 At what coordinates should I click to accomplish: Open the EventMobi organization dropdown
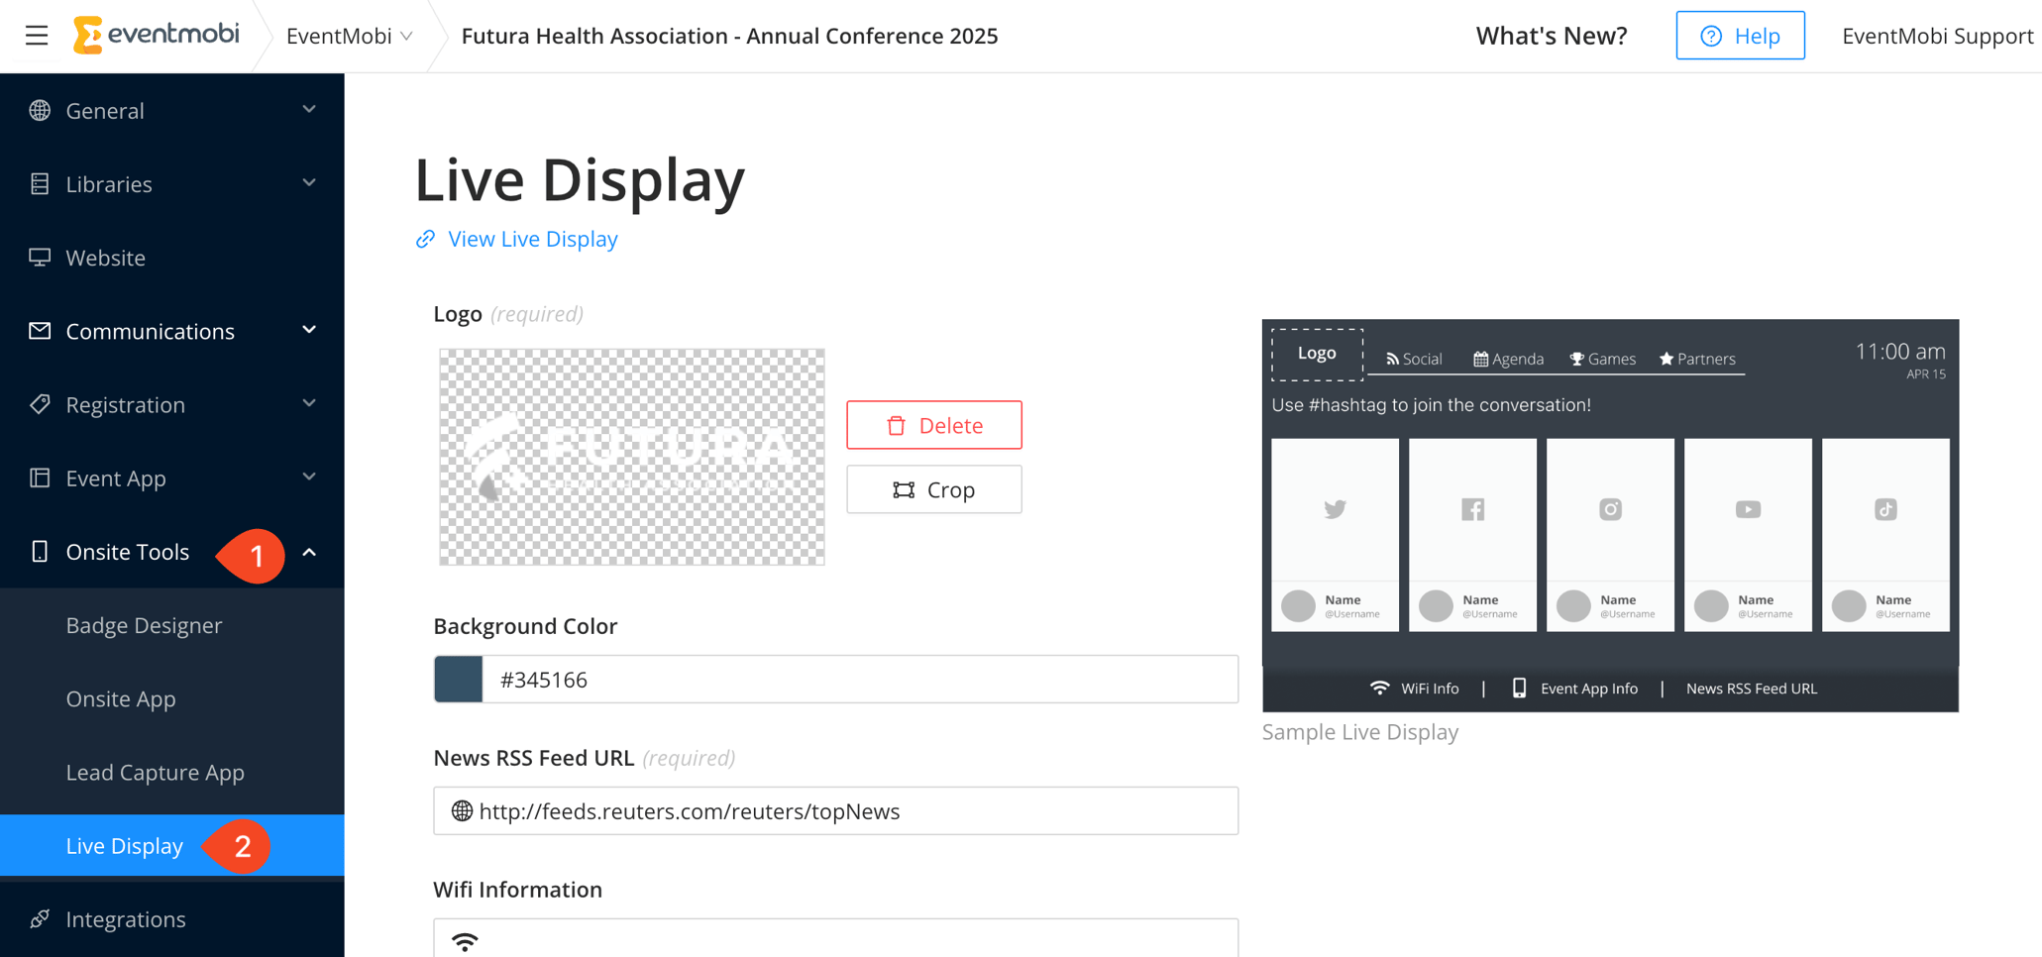[349, 36]
